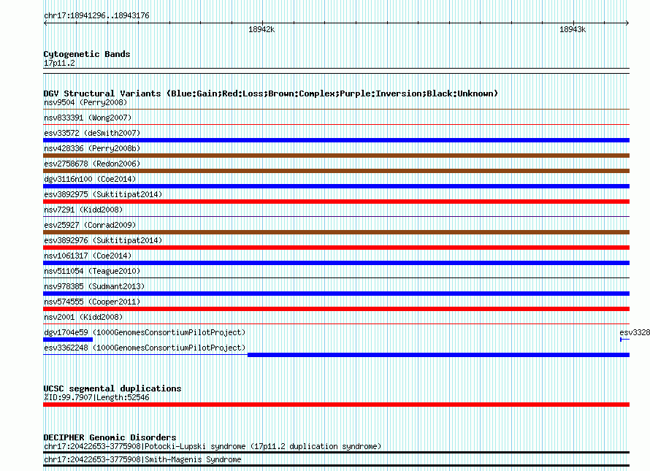Open the Potocki-Lupski syndrome entry
The height and width of the screenshot is (471, 650).
(213, 447)
